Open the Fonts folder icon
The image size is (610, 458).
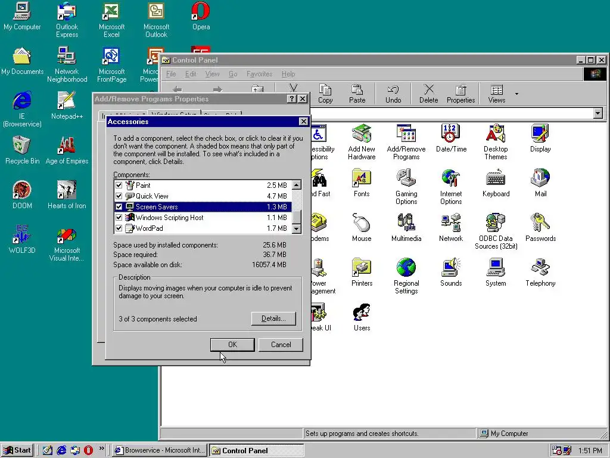(x=362, y=183)
